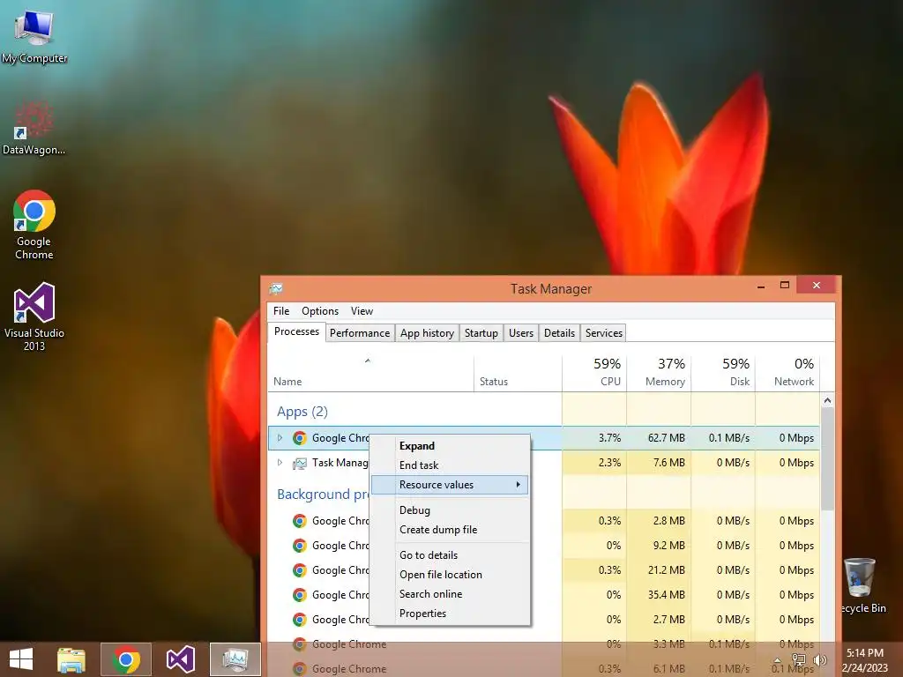Click the scrollbar up arrow
Viewport: 903px width, 677px height.
point(827,400)
